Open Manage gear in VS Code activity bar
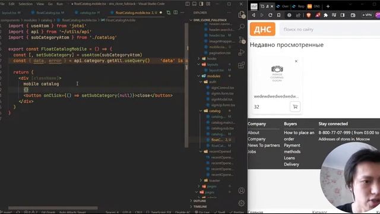380x214 pixels. click(x=242, y=203)
